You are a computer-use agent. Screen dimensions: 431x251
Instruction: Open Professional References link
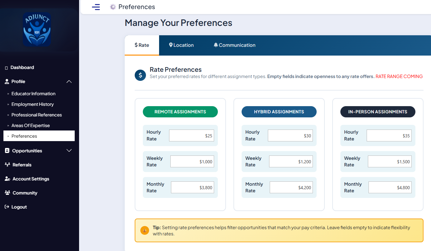tap(37, 115)
